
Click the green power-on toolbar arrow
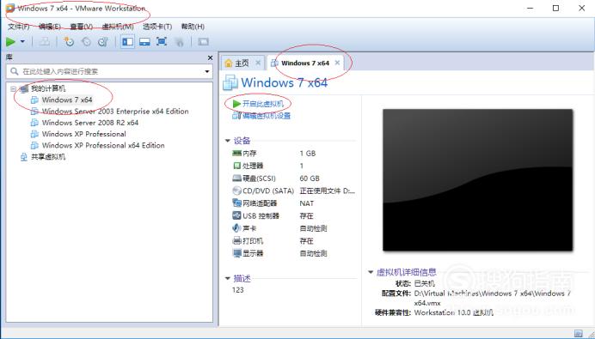point(10,42)
